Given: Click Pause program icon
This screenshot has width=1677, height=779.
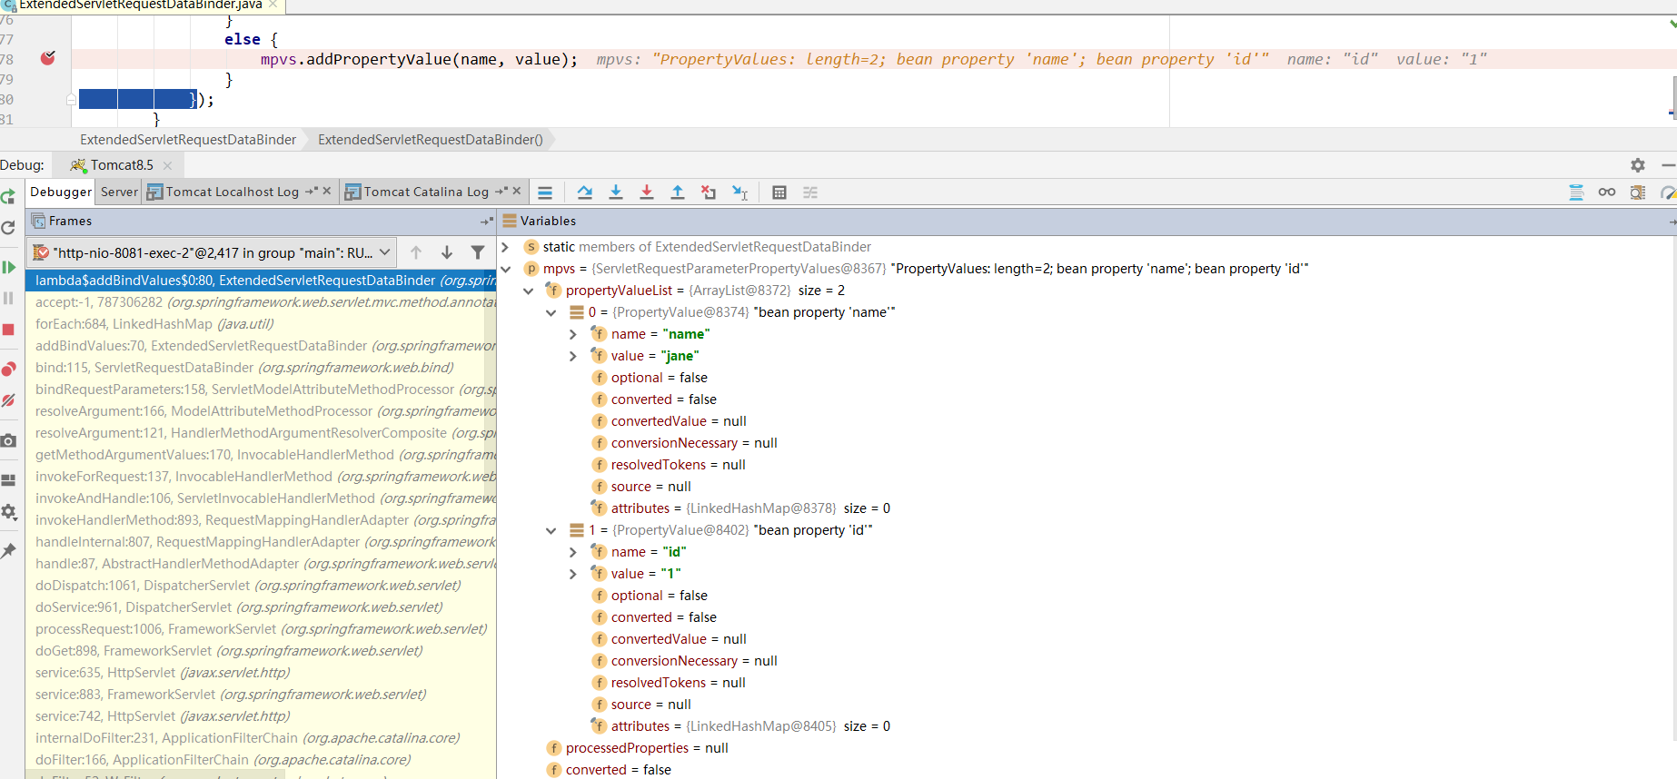Looking at the screenshot, I should point(8,299).
